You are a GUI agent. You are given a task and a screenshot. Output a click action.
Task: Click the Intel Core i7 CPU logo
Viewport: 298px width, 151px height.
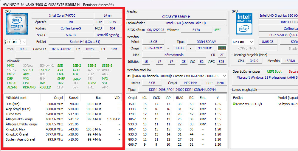[17, 24]
